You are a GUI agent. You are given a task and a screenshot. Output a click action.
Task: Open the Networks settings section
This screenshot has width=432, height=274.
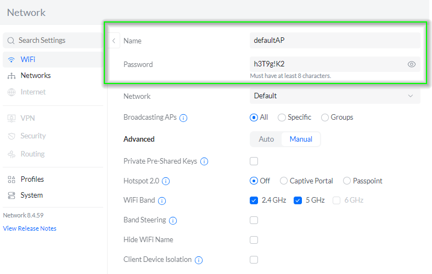(x=35, y=76)
